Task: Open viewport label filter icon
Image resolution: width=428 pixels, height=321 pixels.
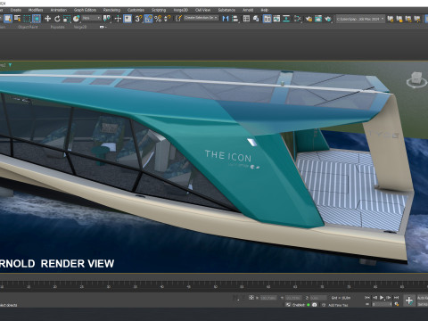Action: point(11,64)
